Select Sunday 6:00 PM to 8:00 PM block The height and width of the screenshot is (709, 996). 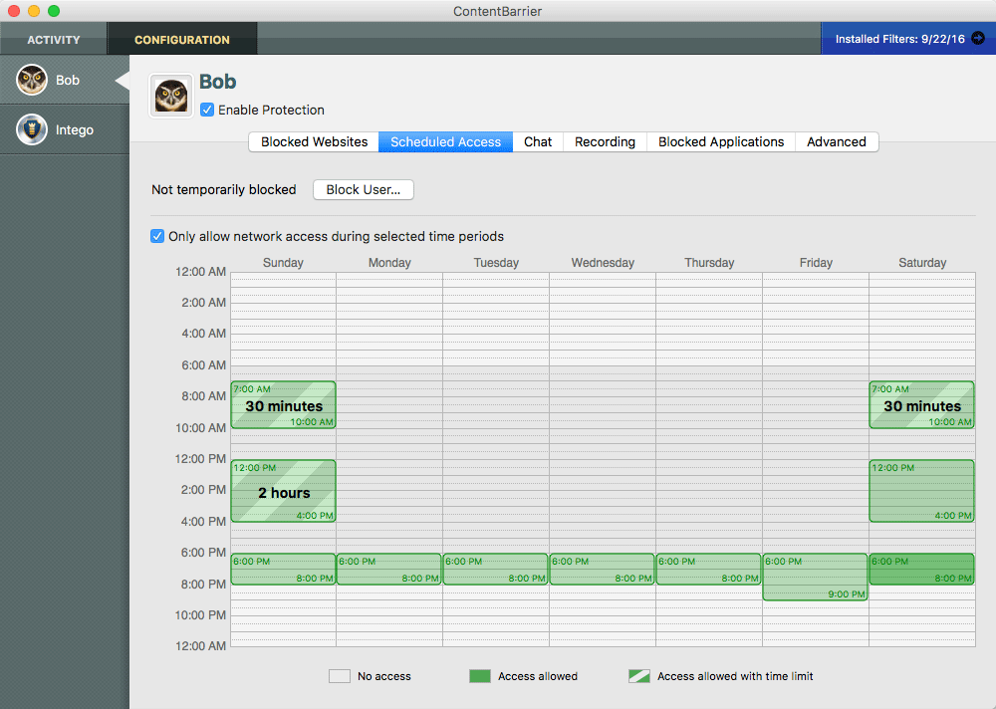(x=283, y=570)
